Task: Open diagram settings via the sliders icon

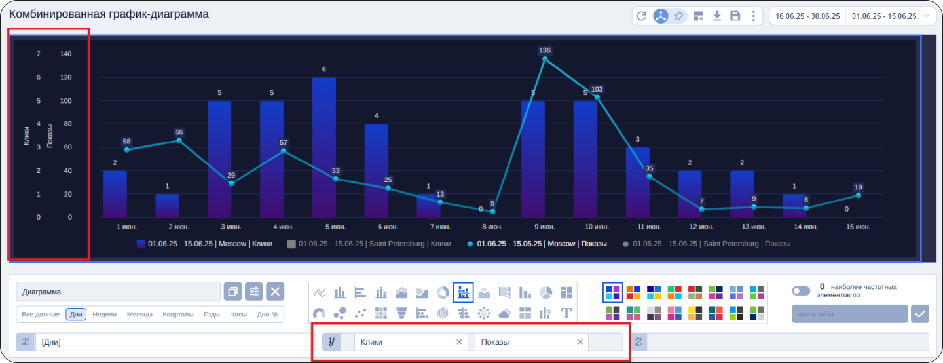Action: tap(254, 292)
